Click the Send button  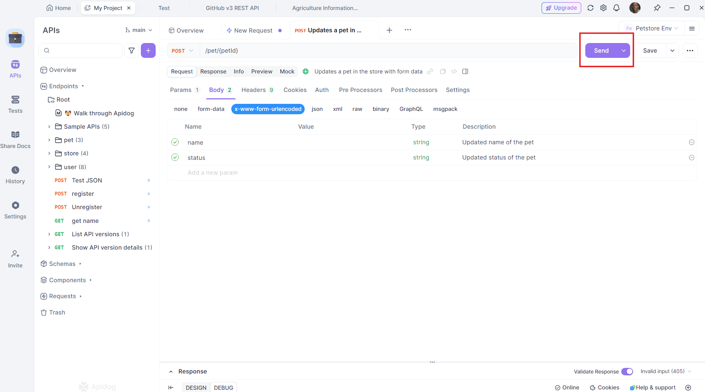point(601,50)
